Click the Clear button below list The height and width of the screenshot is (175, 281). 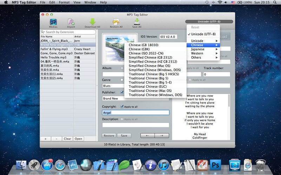[x=67, y=139]
